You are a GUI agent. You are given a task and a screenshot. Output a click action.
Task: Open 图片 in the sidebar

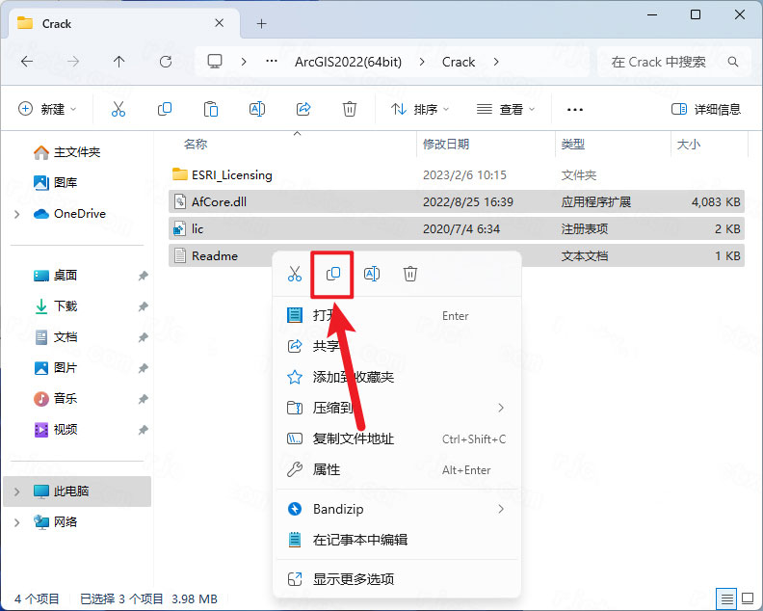[x=56, y=367]
